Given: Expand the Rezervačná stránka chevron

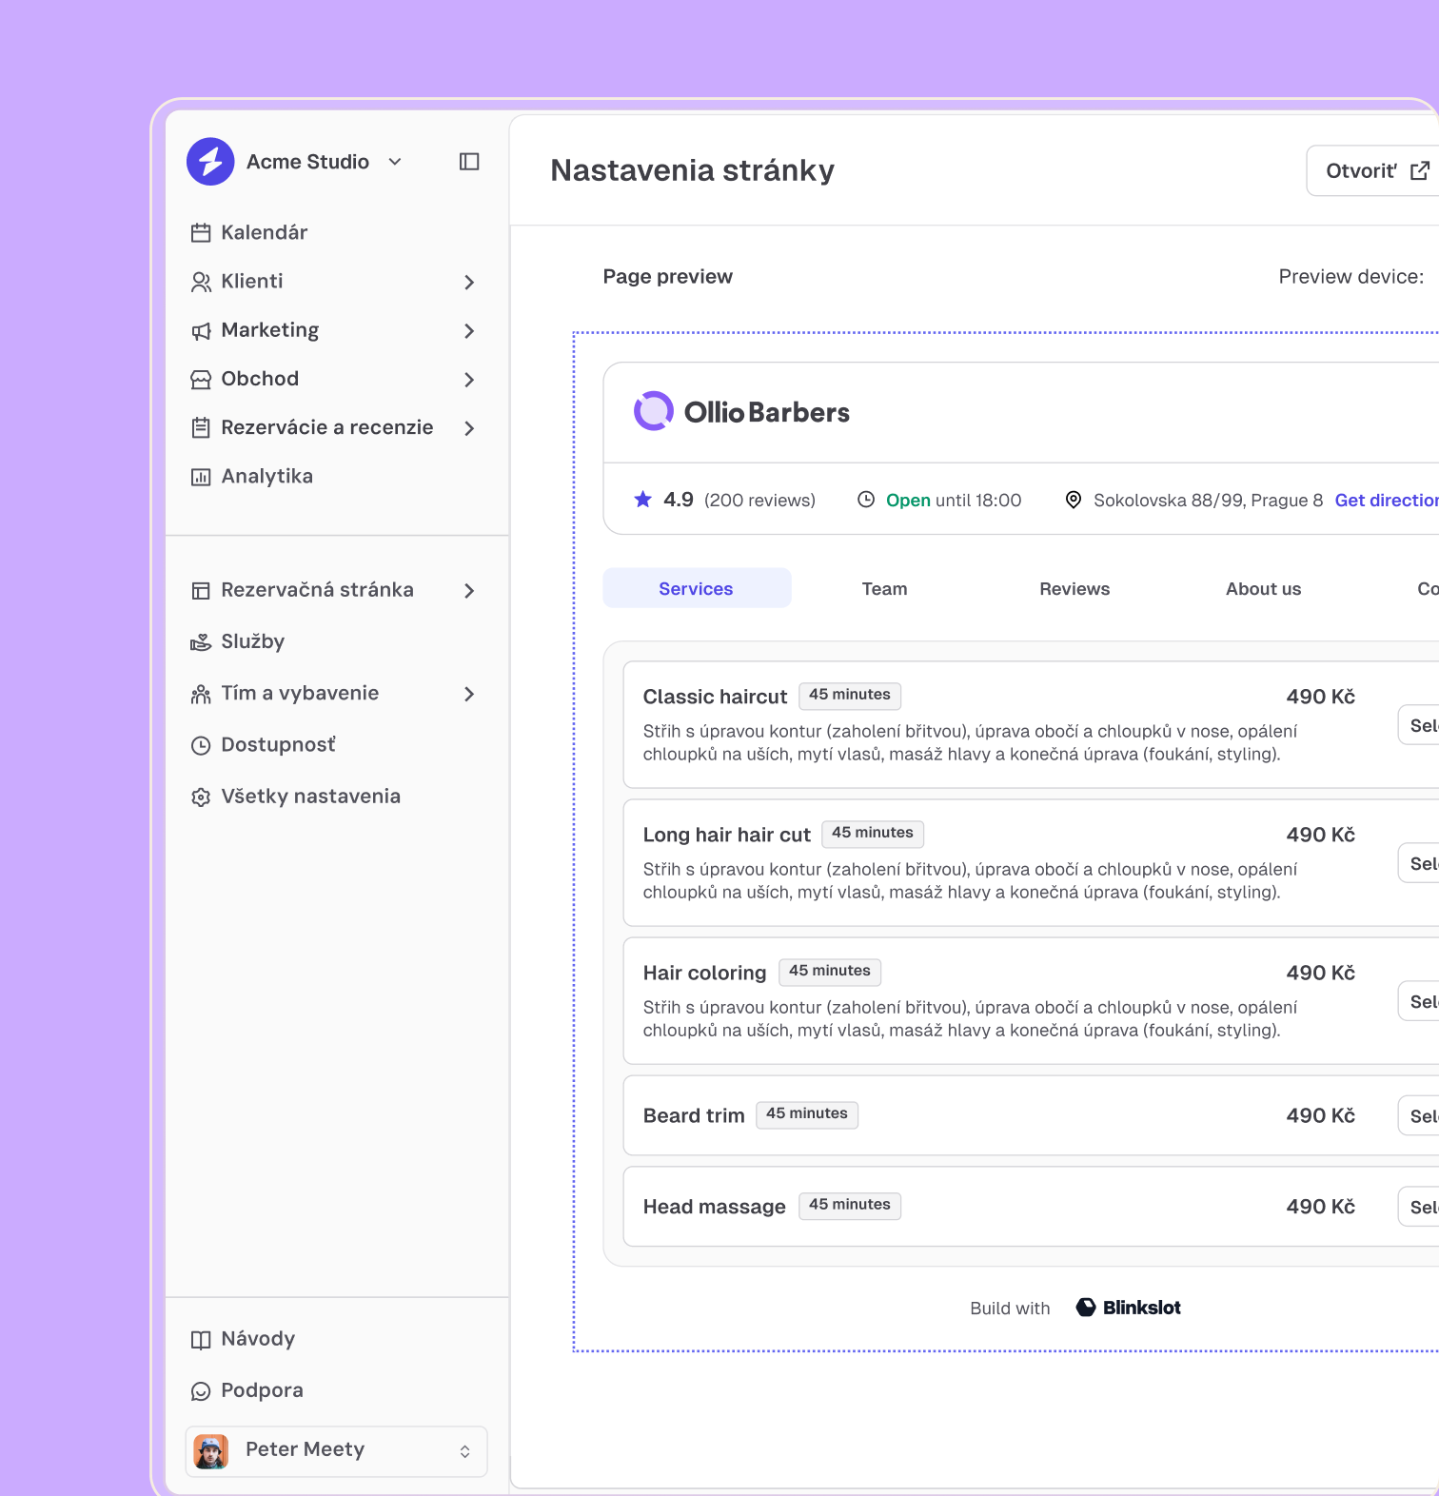Looking at the screenshot, I should [469, 591].
